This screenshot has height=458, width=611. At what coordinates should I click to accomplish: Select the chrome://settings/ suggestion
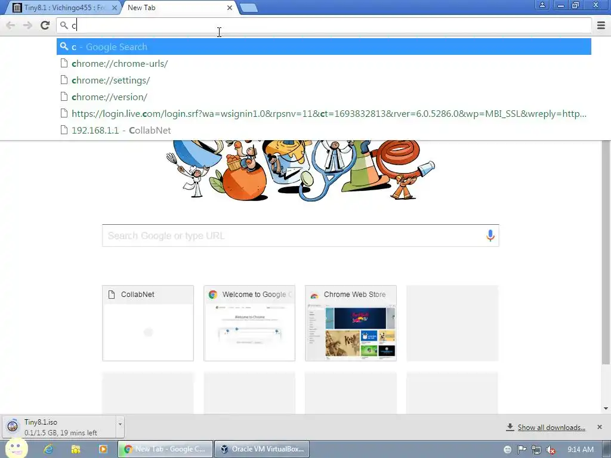click(x=324, y=81)
